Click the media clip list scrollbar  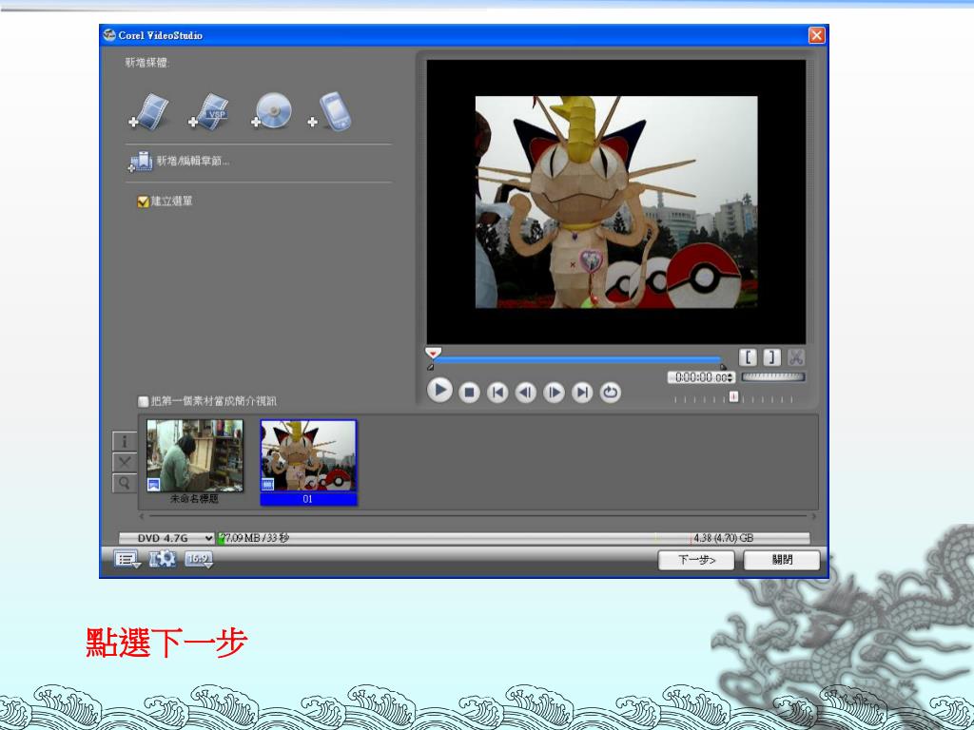click(x=477, y=516)
